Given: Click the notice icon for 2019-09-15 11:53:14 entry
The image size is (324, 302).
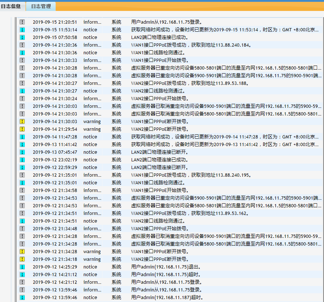Looking at the screenshot, I should [x=22, y=30].
